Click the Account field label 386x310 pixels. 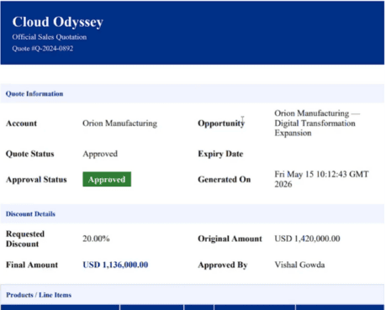click(x=21, y=123)
